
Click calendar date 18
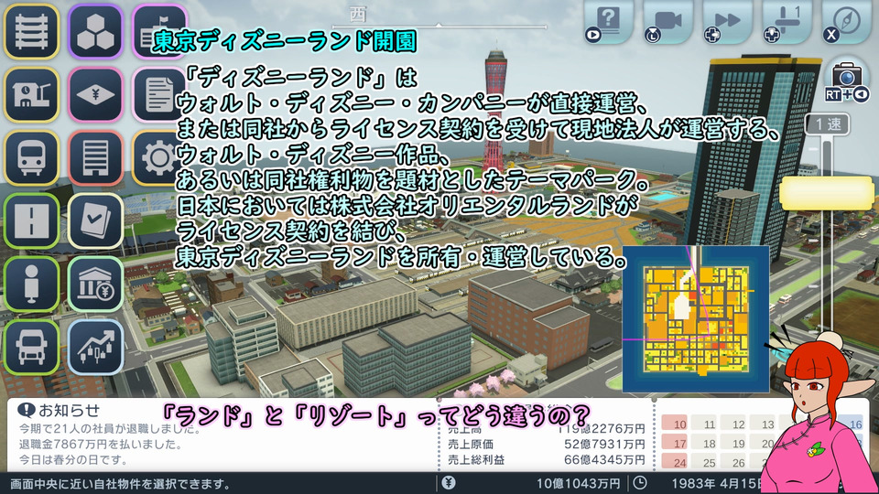point(703,443)
